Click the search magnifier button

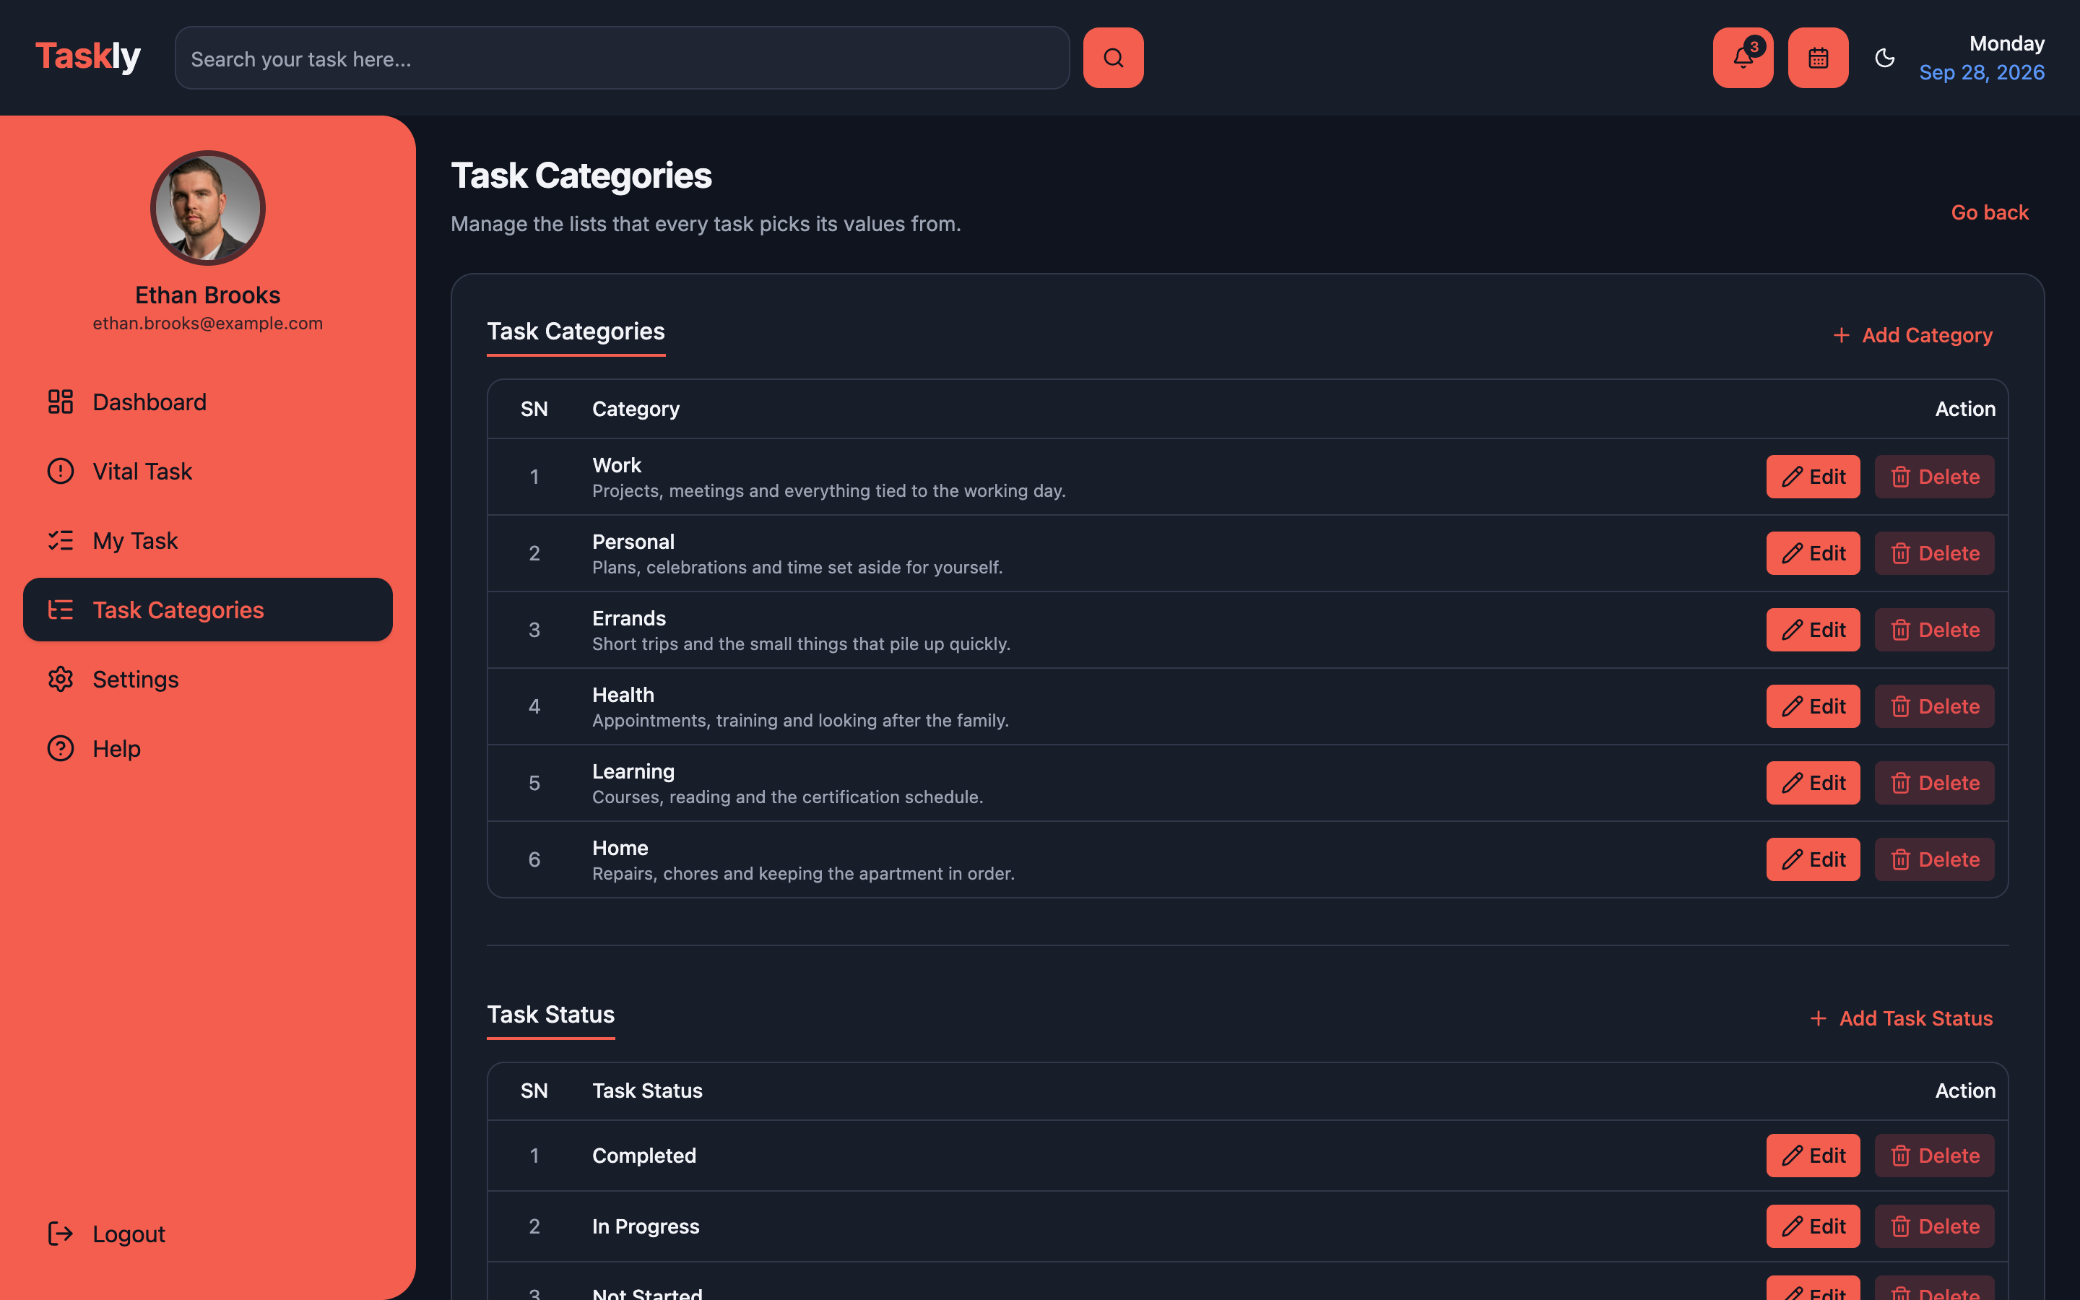coord(1113,58)
